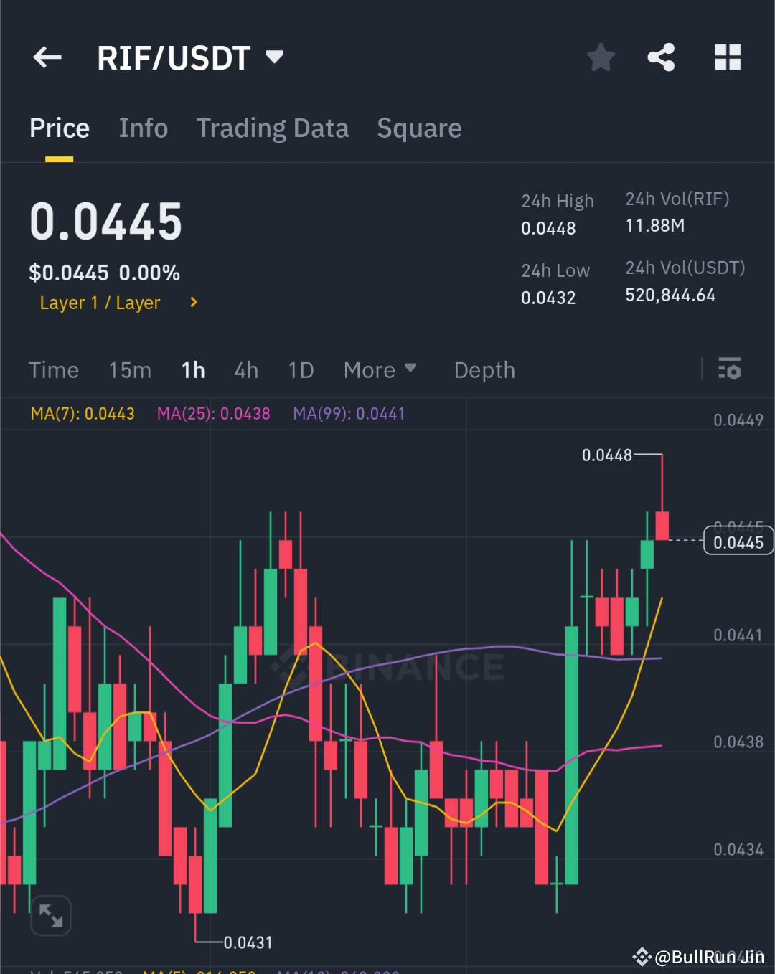Select the 4h interval

(246, 370)
